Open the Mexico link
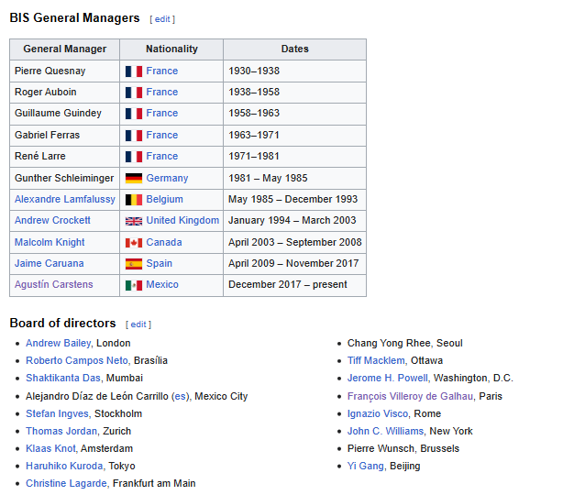Image resolution: width=574 pixels, height=495 pixels. 162,284
